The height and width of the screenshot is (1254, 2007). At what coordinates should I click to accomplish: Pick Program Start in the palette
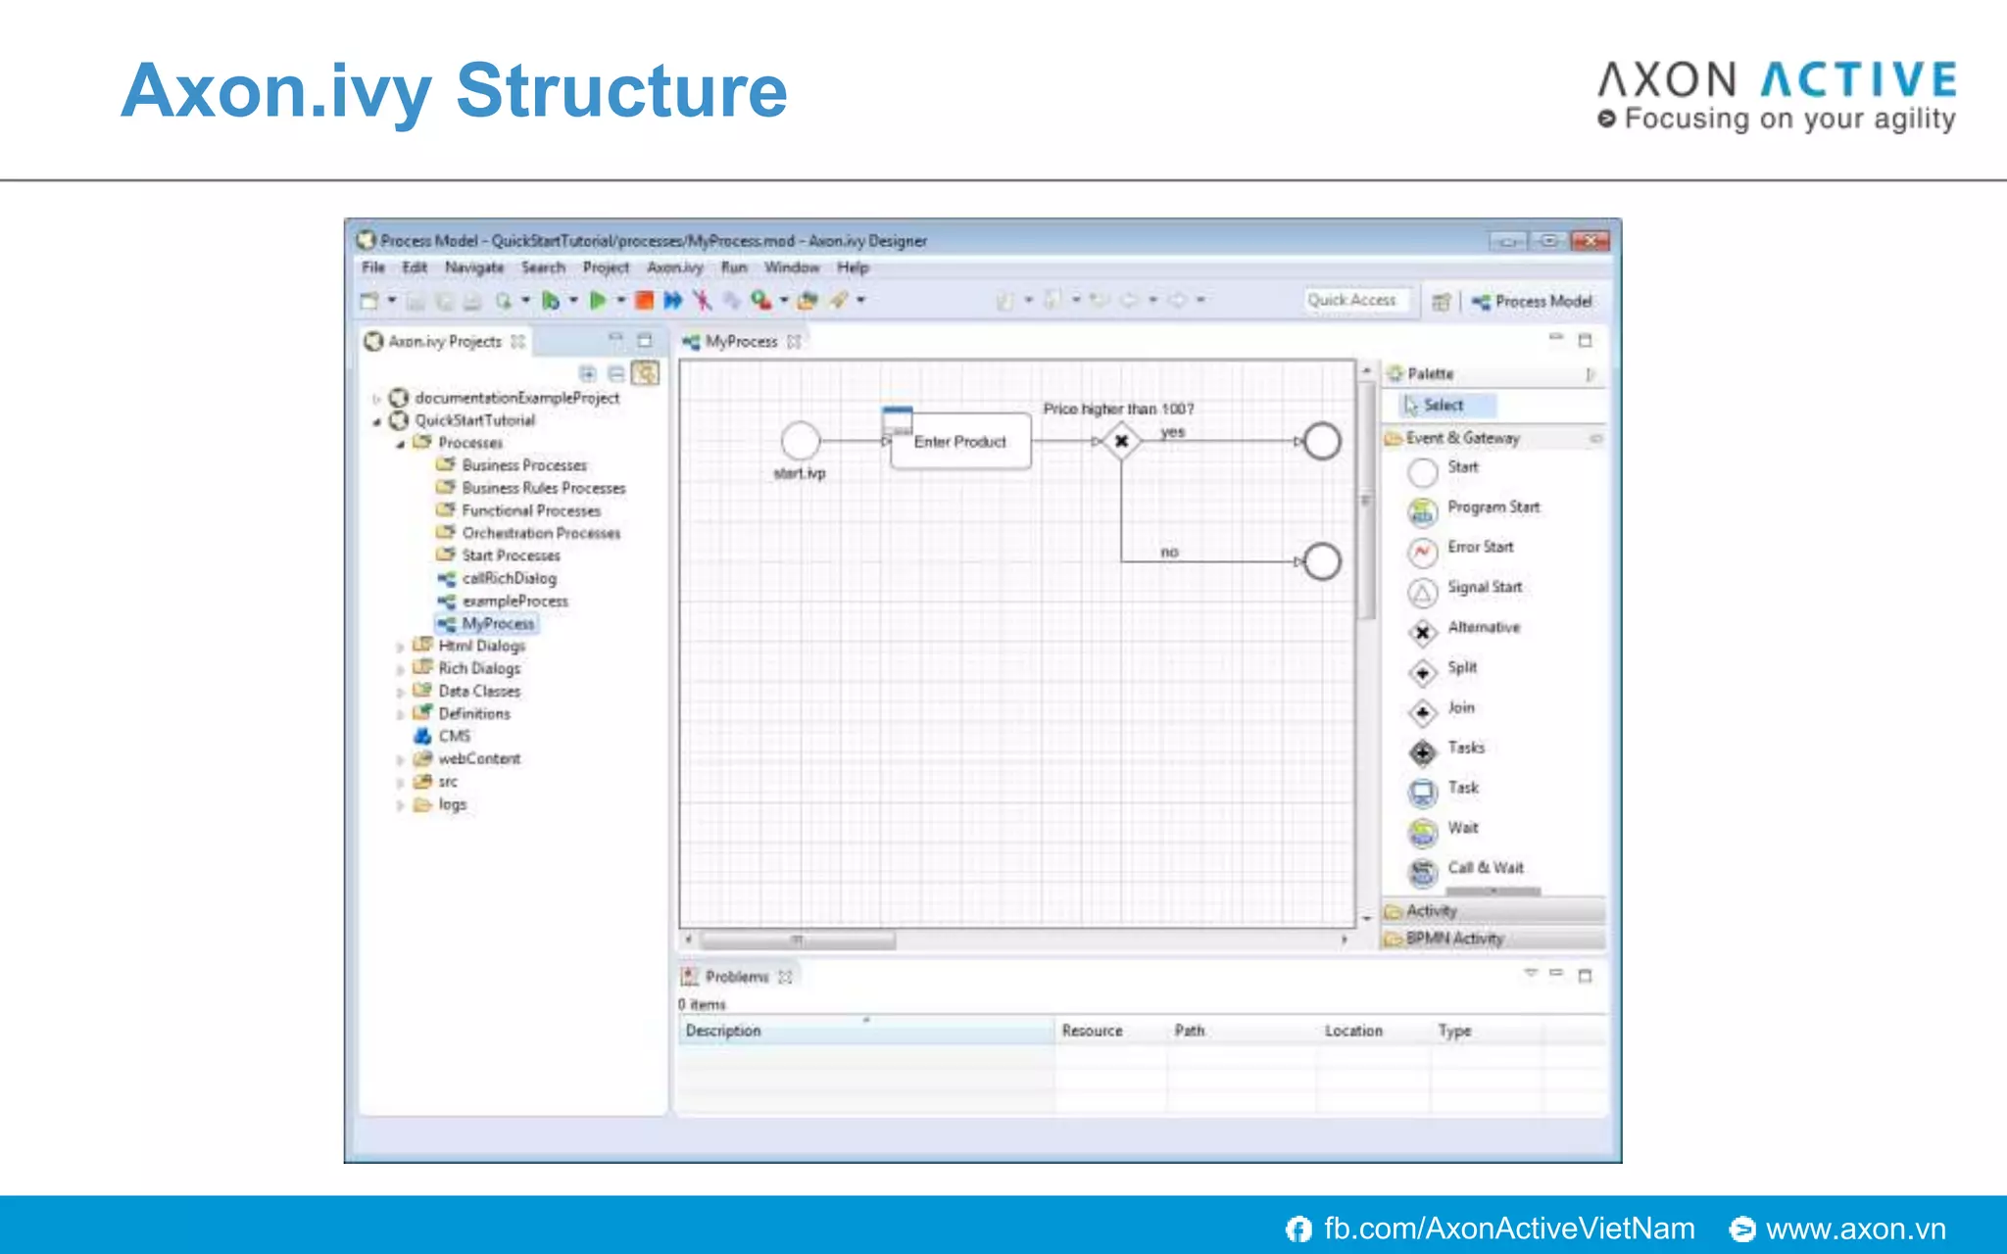[1474, 509]
